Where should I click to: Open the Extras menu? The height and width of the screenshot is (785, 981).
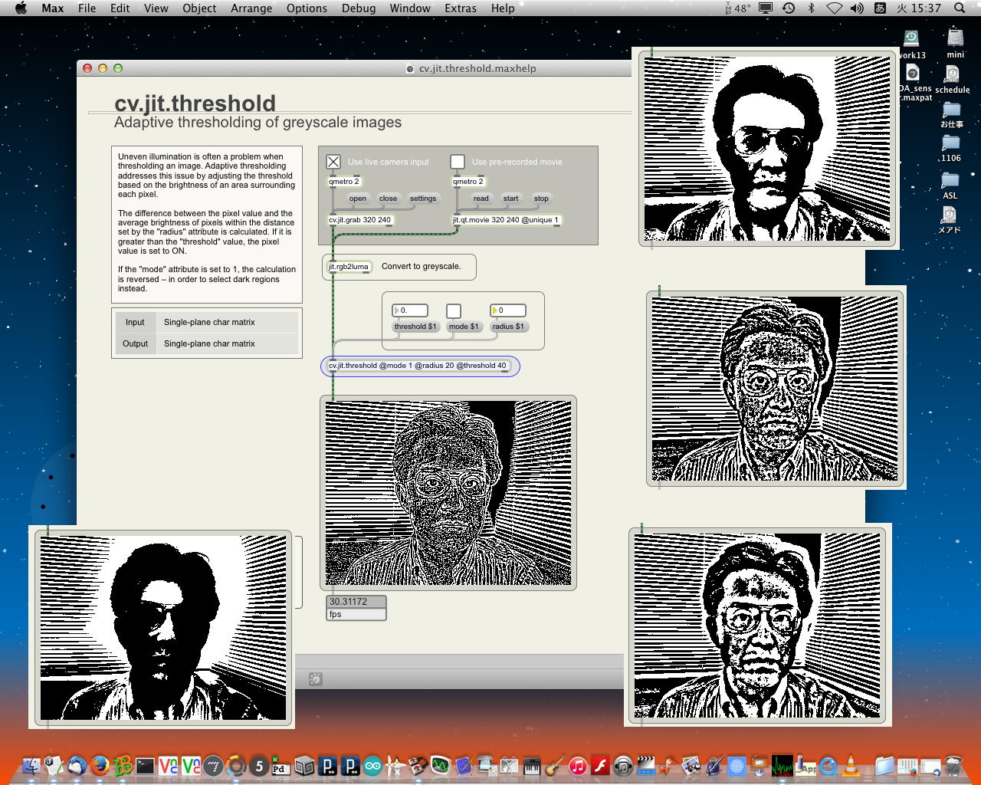tap(460, 8)
